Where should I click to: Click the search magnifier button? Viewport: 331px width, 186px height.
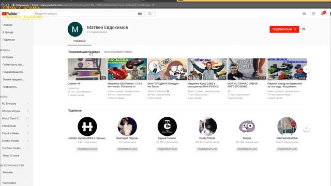pyautogui.click(x=150, y=14)
